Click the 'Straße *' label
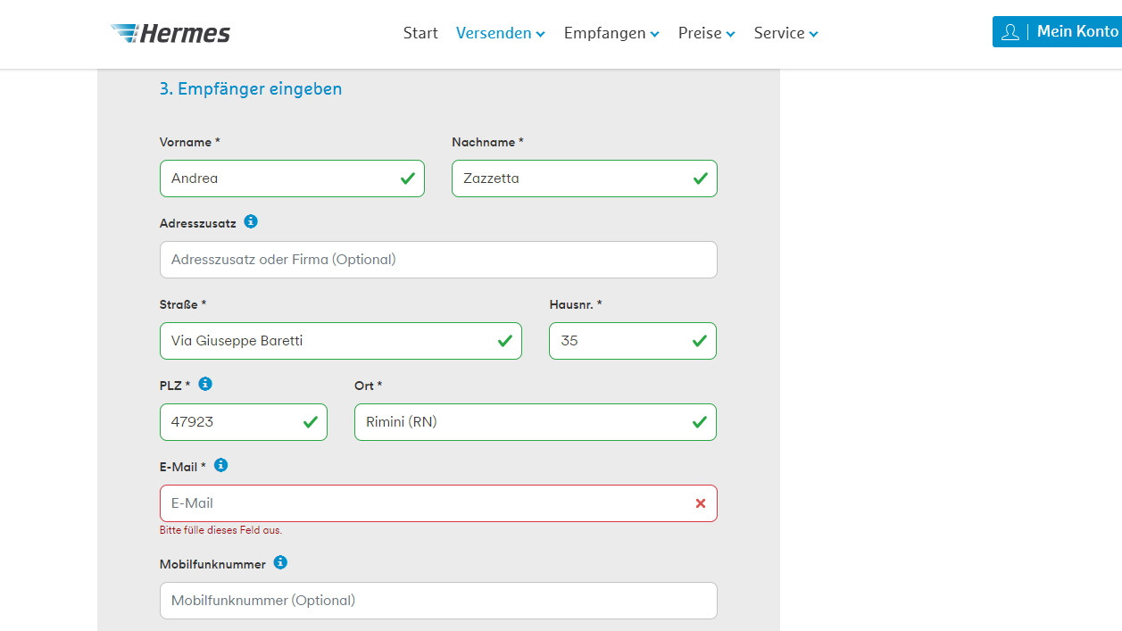The width and height of the screenshot is (1122, 631). coord(183,304)
